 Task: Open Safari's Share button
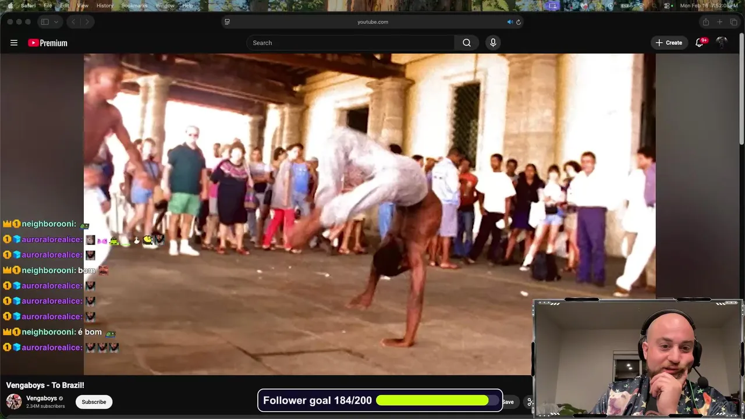(x=705, y=22)
